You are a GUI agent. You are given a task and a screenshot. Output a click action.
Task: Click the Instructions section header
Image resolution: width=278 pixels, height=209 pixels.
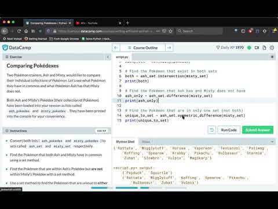click(57, 131)
